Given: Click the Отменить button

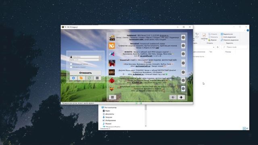Looking at the screenshot, I should click(85, 72).
